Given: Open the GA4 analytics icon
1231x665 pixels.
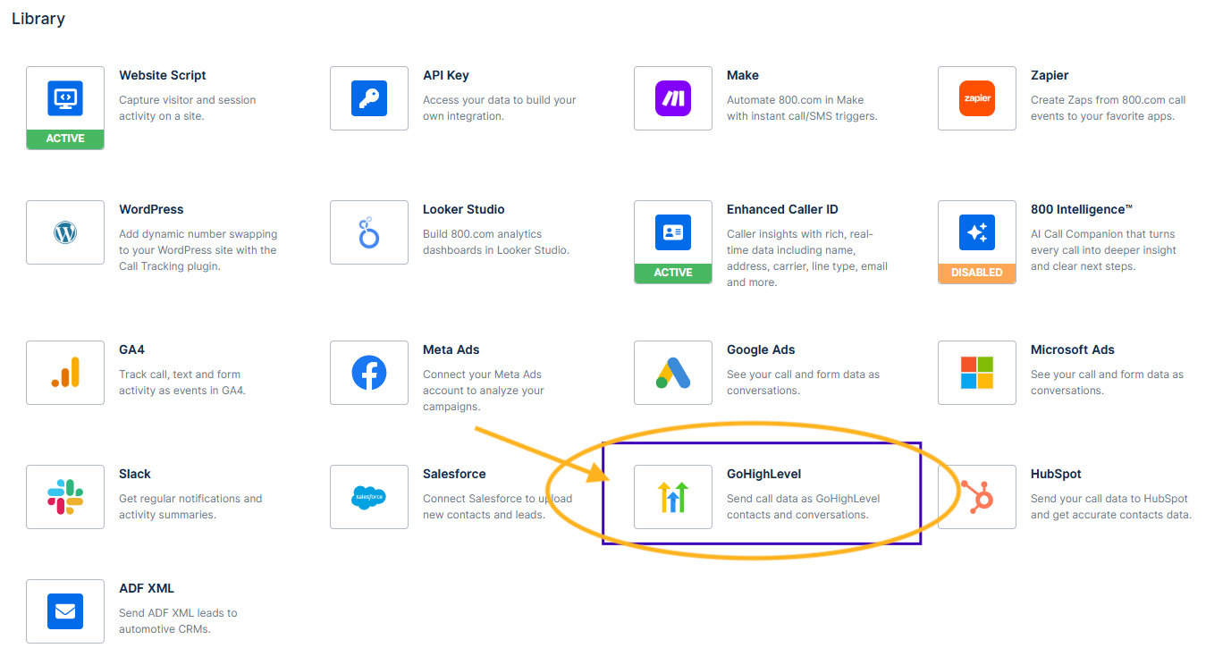Looking at the screenshot, I should pos(65,373).
